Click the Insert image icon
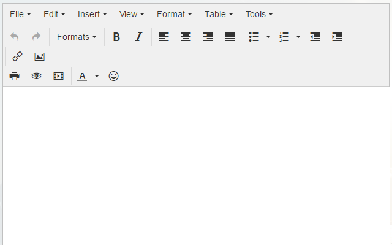392x245 pixels. coord(39,56)
